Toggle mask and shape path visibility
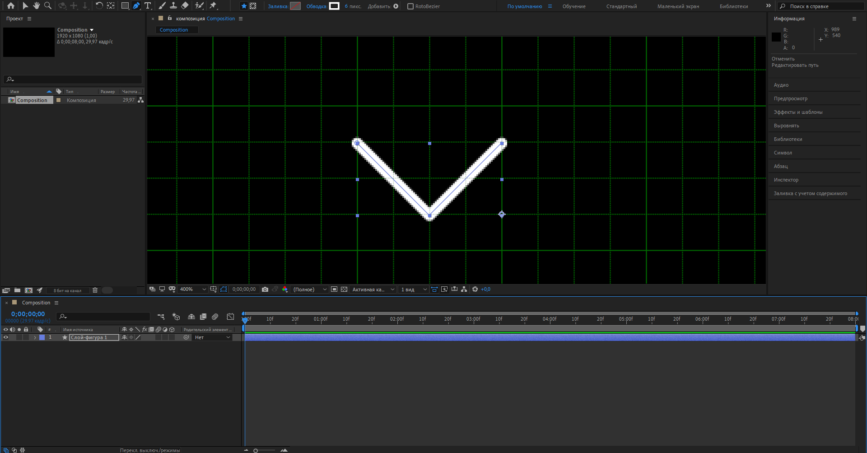This screenshot has height=453, width=867. (224, 290)
